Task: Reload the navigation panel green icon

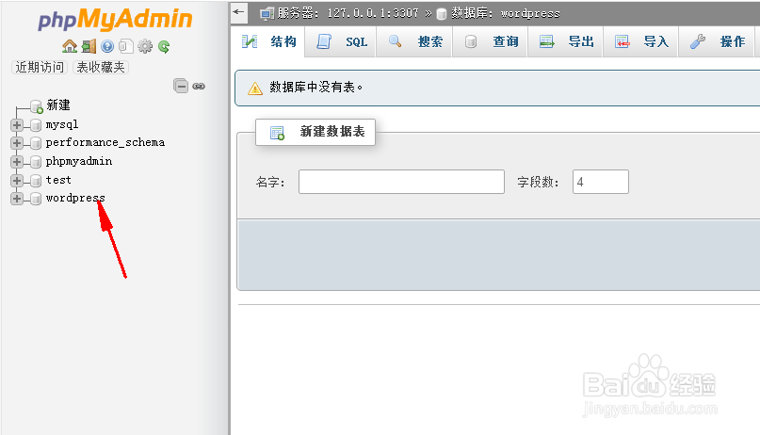Action: click(164, 47)
